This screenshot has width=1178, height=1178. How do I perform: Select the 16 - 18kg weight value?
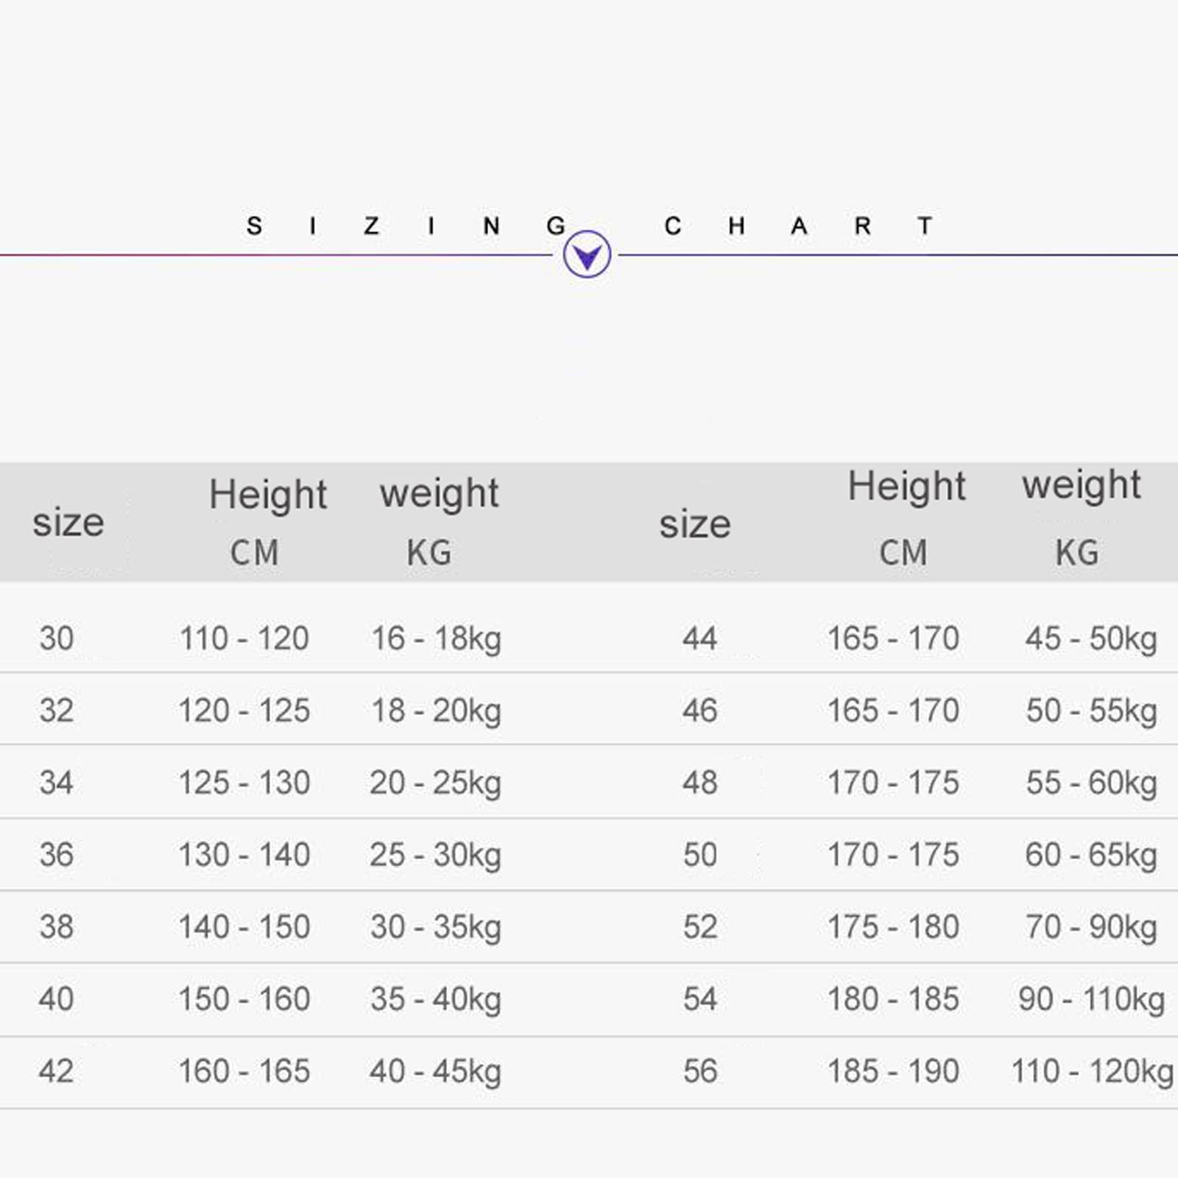tap(436, 638)
